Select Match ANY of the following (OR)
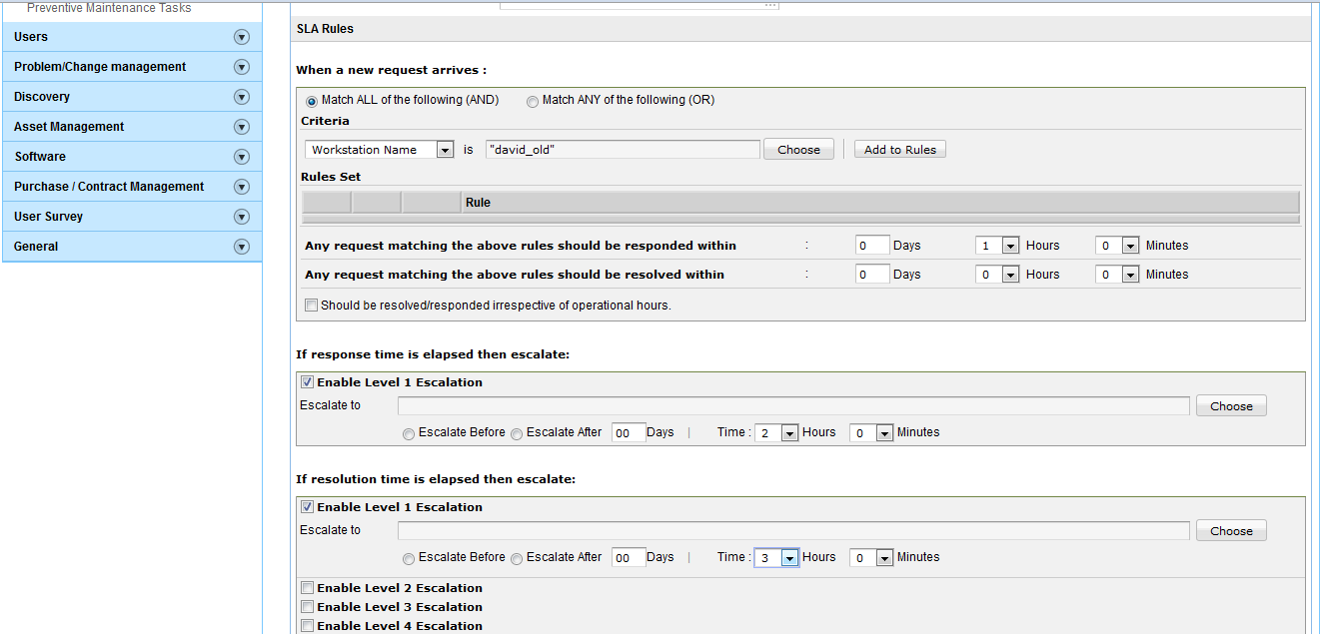 click(x=533, y=101)
